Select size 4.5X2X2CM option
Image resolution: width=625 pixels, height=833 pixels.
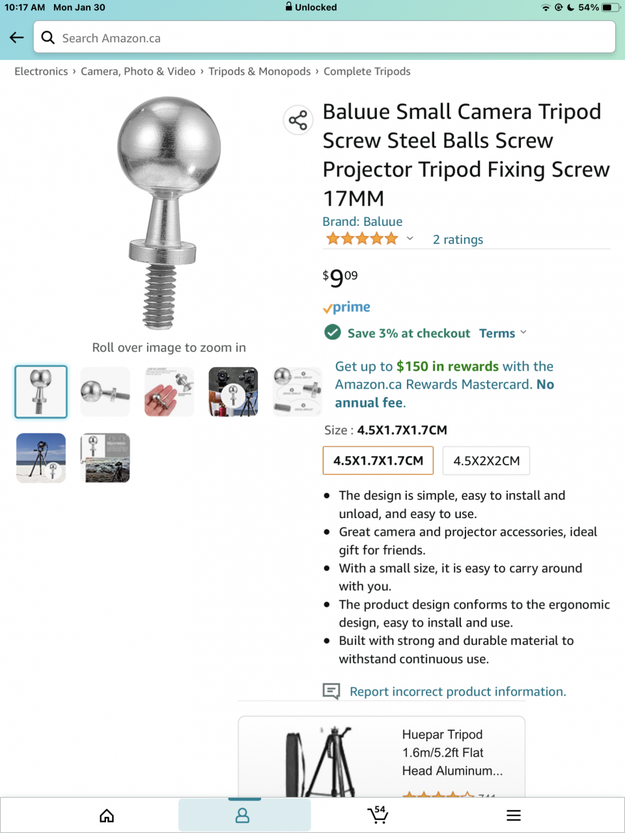(486, 461)
